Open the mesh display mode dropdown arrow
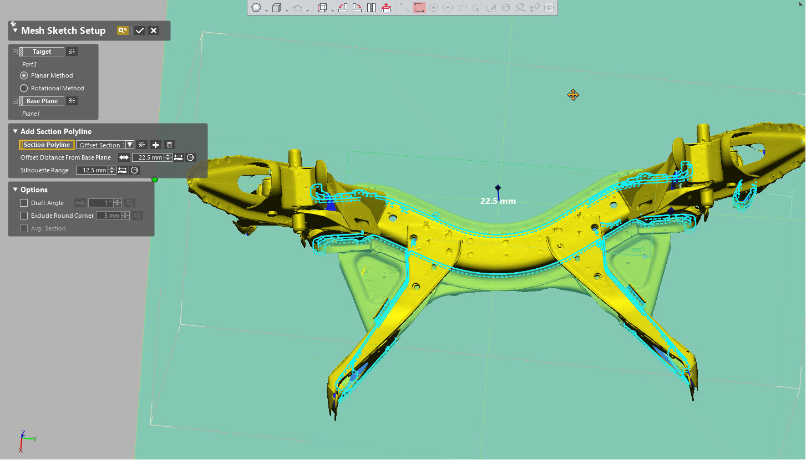The image size is (806, 460). (267, 11)
